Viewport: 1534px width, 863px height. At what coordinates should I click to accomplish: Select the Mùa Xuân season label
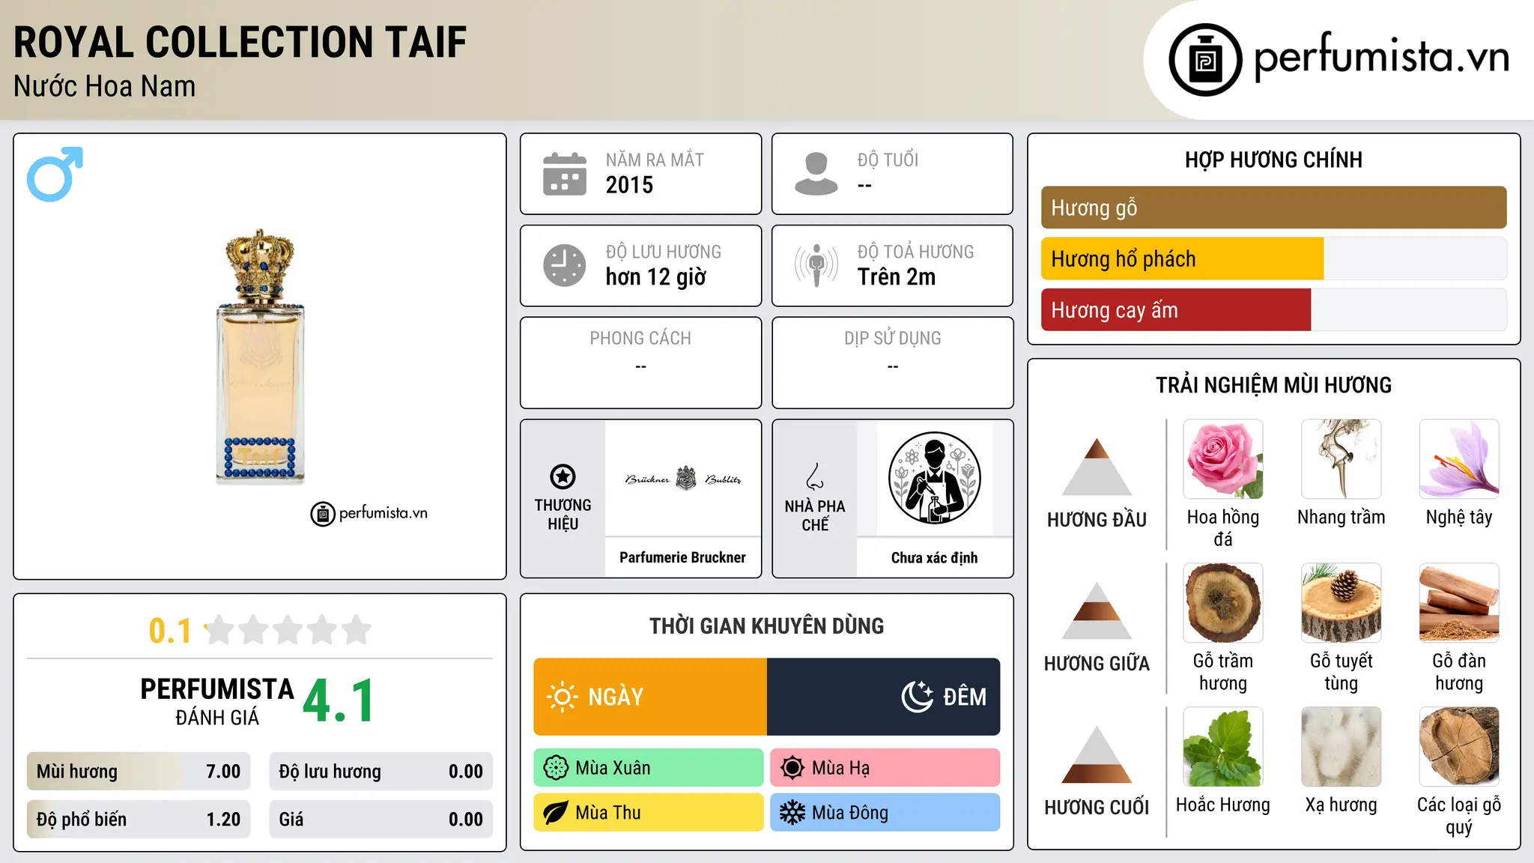pos(649,768)
